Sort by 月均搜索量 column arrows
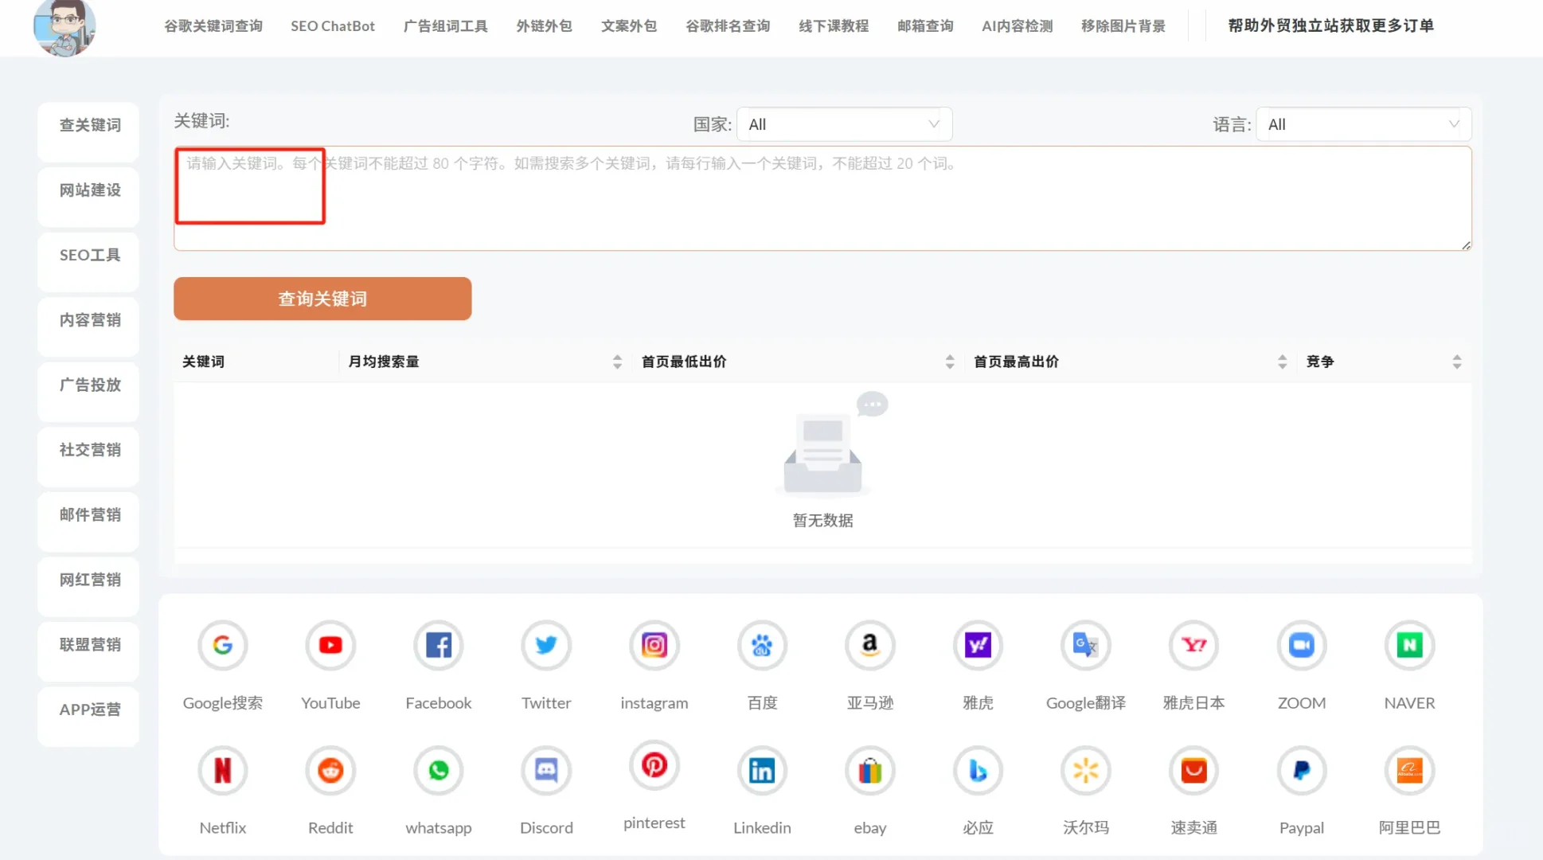This screenshot has height=860, width=1543. [617, 362]
